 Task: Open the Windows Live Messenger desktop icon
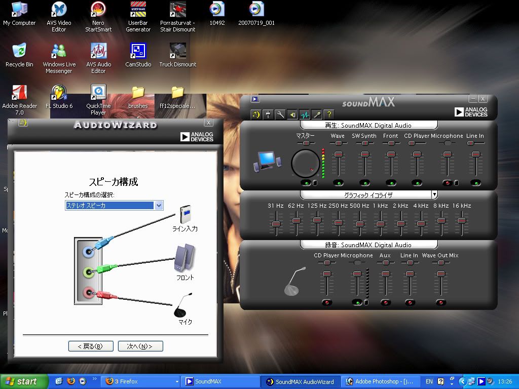(x=59, y=58)
